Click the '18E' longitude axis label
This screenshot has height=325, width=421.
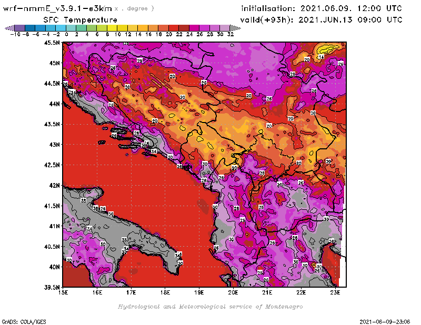point(165,292)
